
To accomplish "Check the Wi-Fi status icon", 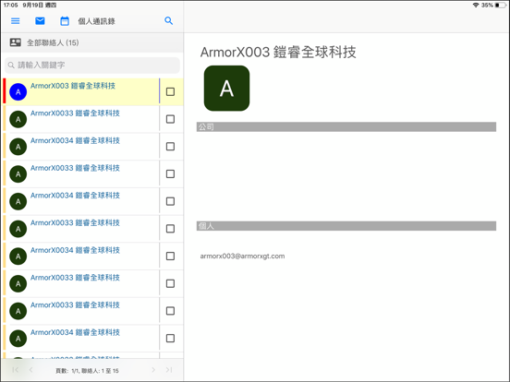I will coord(476,6).
